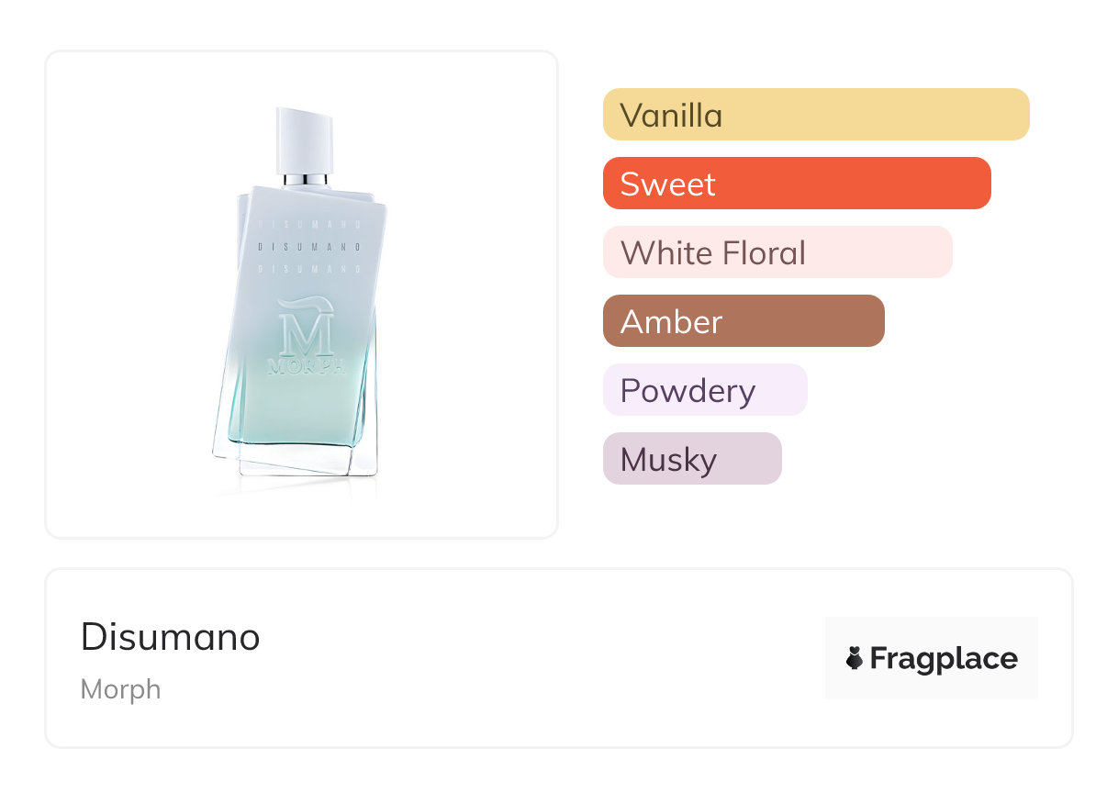This screenshot has width=1118, height=793.
Task: Open the Morph brand name link
Action: coord(120,689)
